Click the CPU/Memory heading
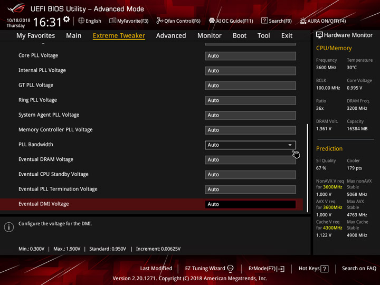This screenshot has width=380, height=285. [334, 48]
